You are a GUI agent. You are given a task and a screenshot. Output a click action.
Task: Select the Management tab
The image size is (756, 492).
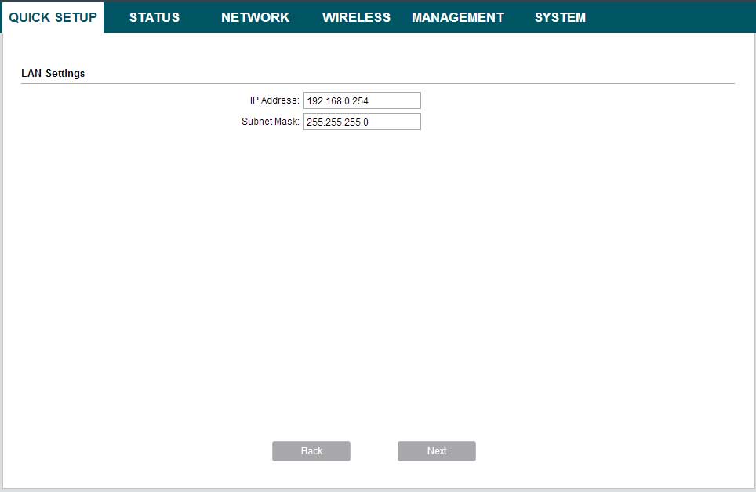coord(457,17)
